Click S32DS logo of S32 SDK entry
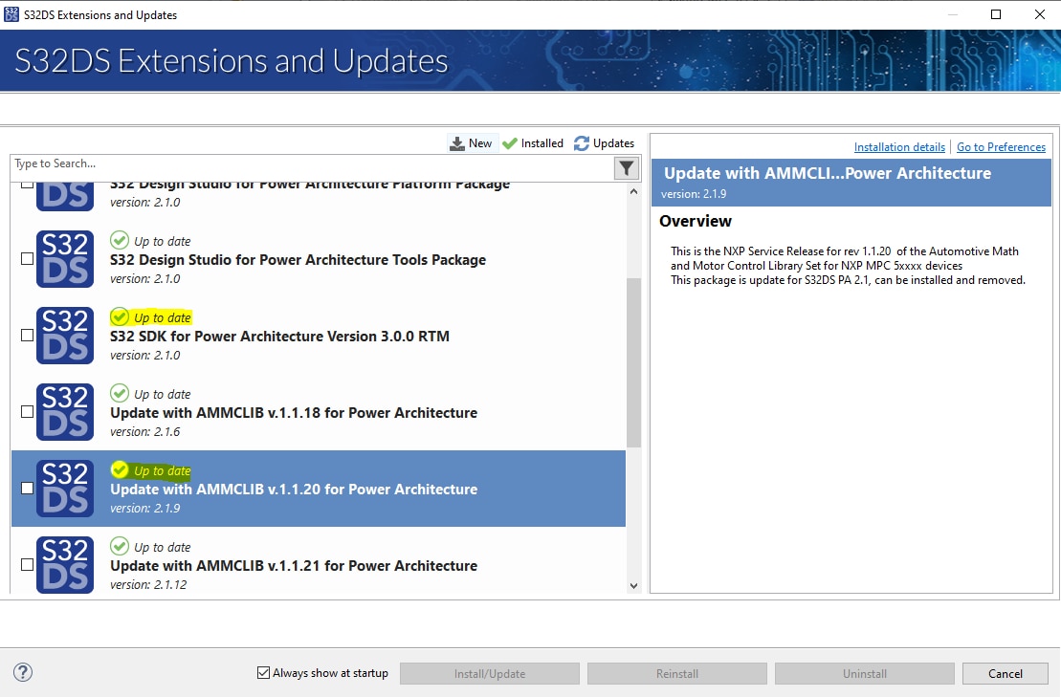Screen dimensions: 1061x697 pos(65,336)
